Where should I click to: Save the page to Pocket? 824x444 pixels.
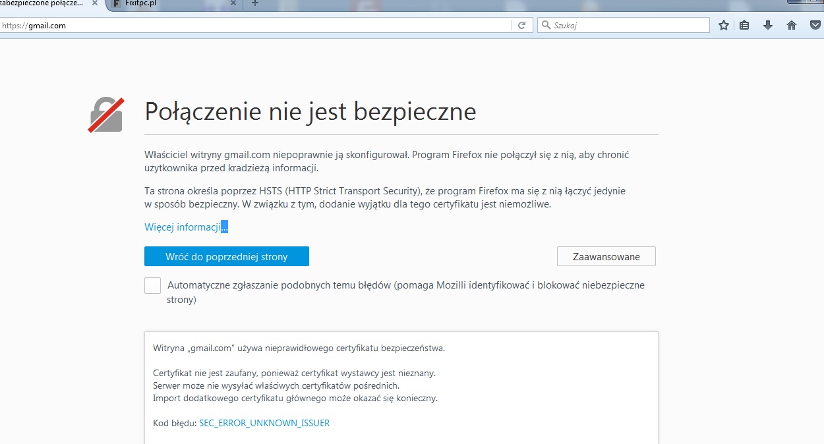pyautogui.click(x=816, y=26)
